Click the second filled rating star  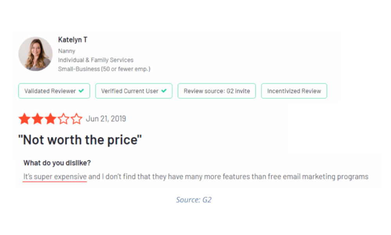pyautogui.click(x=38, y=119)
